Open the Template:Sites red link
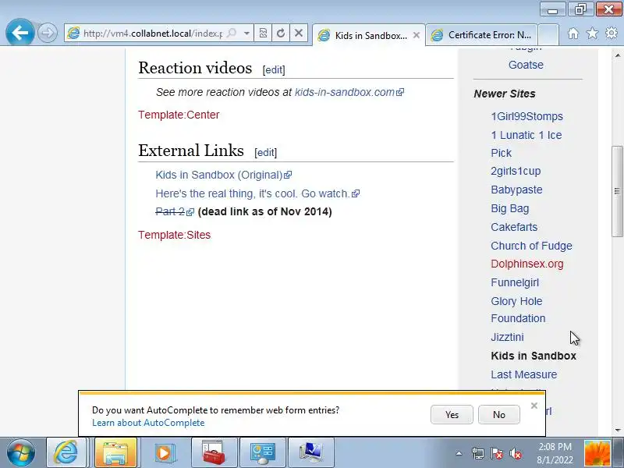Image resolution: width=624 pixels, height=468 pixels. tap(174, 235)
